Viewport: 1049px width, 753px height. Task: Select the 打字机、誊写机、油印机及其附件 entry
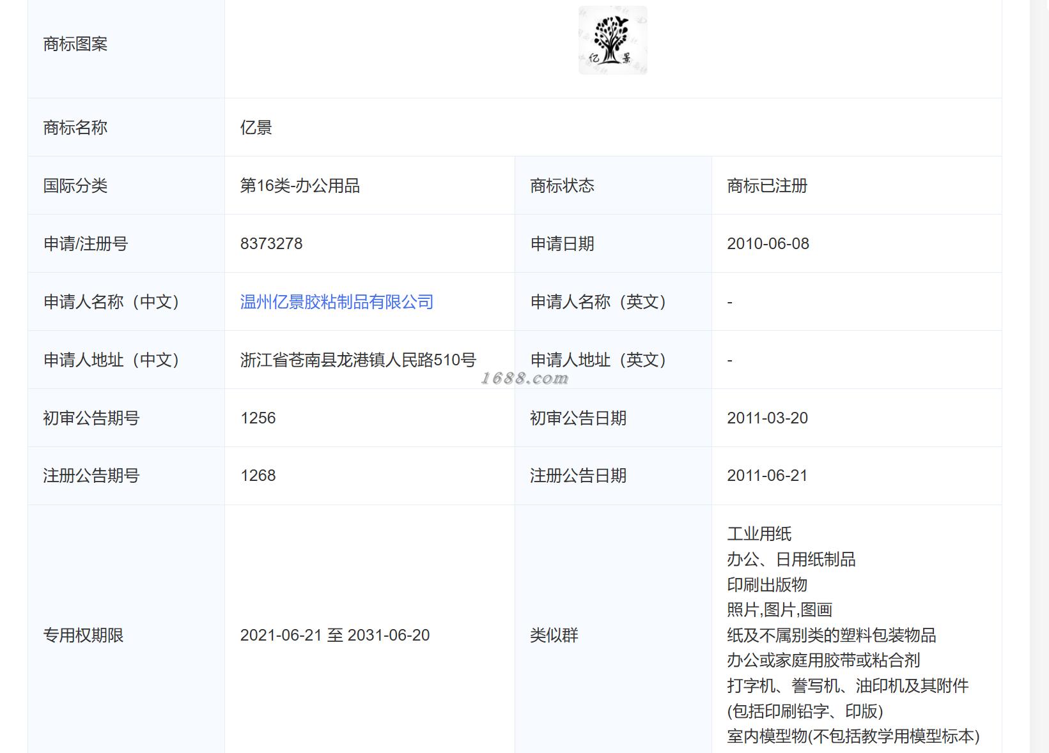pyautogui.click(x=848, y=685)
